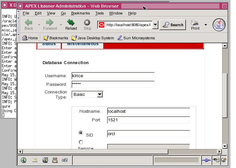The width and height of the screenshot is (236, 168).
Task: Open the Java Desktop System bookmark folder
Action: [x=93, y=38]
